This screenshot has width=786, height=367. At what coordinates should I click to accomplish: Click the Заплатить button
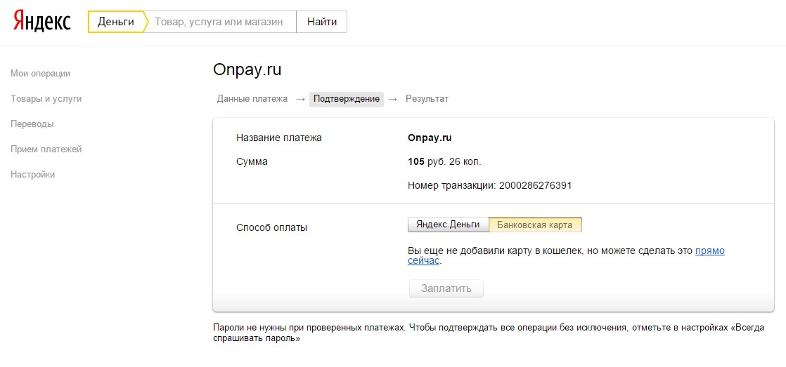click(x=446, y=288)
